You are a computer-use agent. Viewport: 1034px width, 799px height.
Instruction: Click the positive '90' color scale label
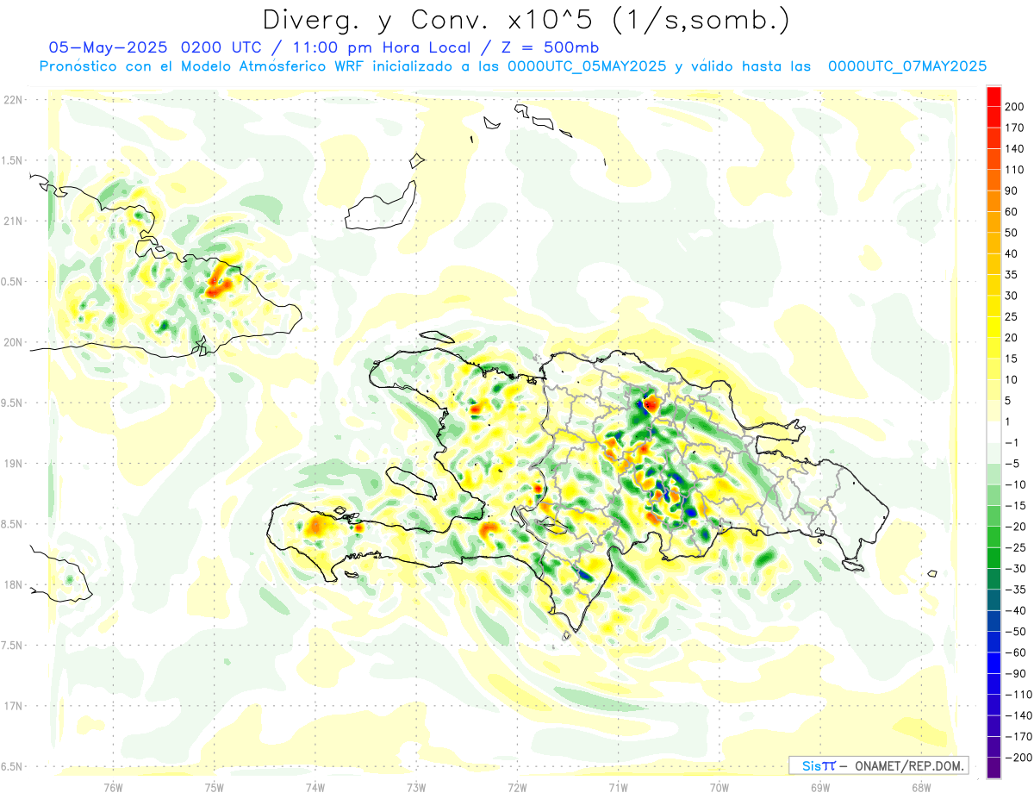[x=1012, y=190]
